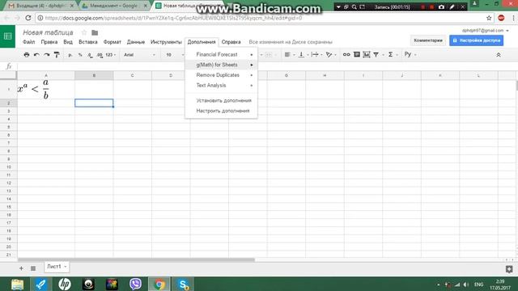Viewport: 518px width, 291px height.
Task: Decrease decimal places button
Action: 90,55
